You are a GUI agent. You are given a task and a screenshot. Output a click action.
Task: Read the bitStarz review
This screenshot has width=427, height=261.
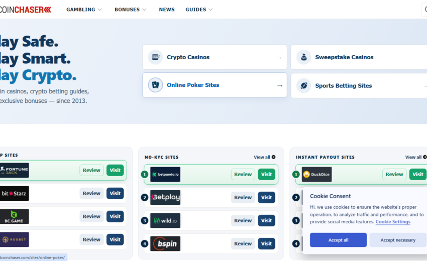(x=91, y=194)
